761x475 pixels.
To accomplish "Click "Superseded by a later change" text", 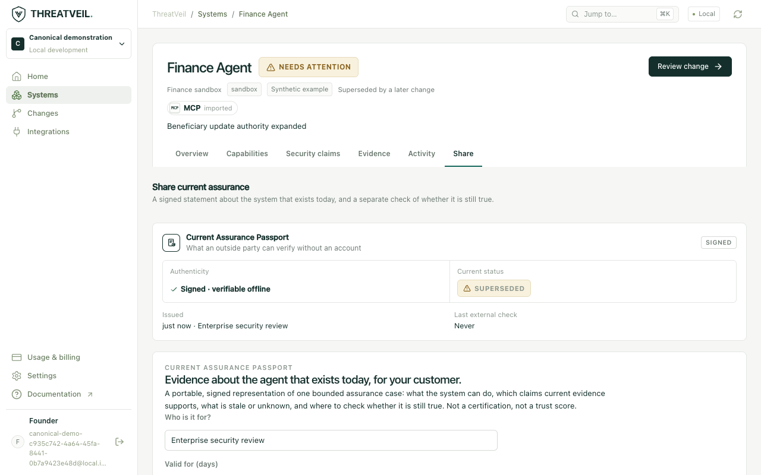I will (x=386, y=90).
